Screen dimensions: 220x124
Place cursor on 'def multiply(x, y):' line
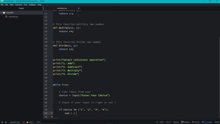pyautogui.click(x=67, y=28)
